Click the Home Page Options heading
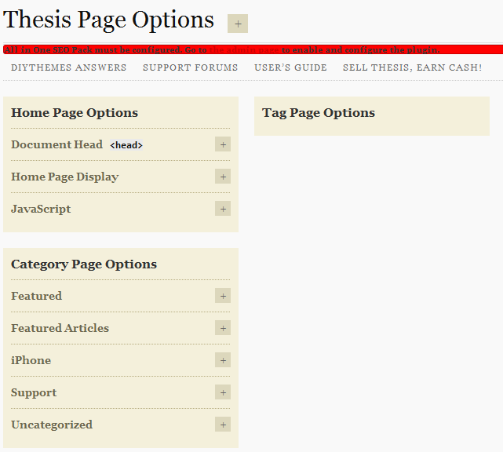Image resolution: width=503 pixels, height=452 pixels. [x=75, y=113]
